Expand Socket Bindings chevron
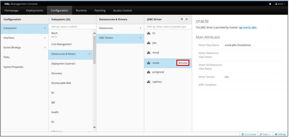Viewport: 289px width, 137px height. [45, 48]
